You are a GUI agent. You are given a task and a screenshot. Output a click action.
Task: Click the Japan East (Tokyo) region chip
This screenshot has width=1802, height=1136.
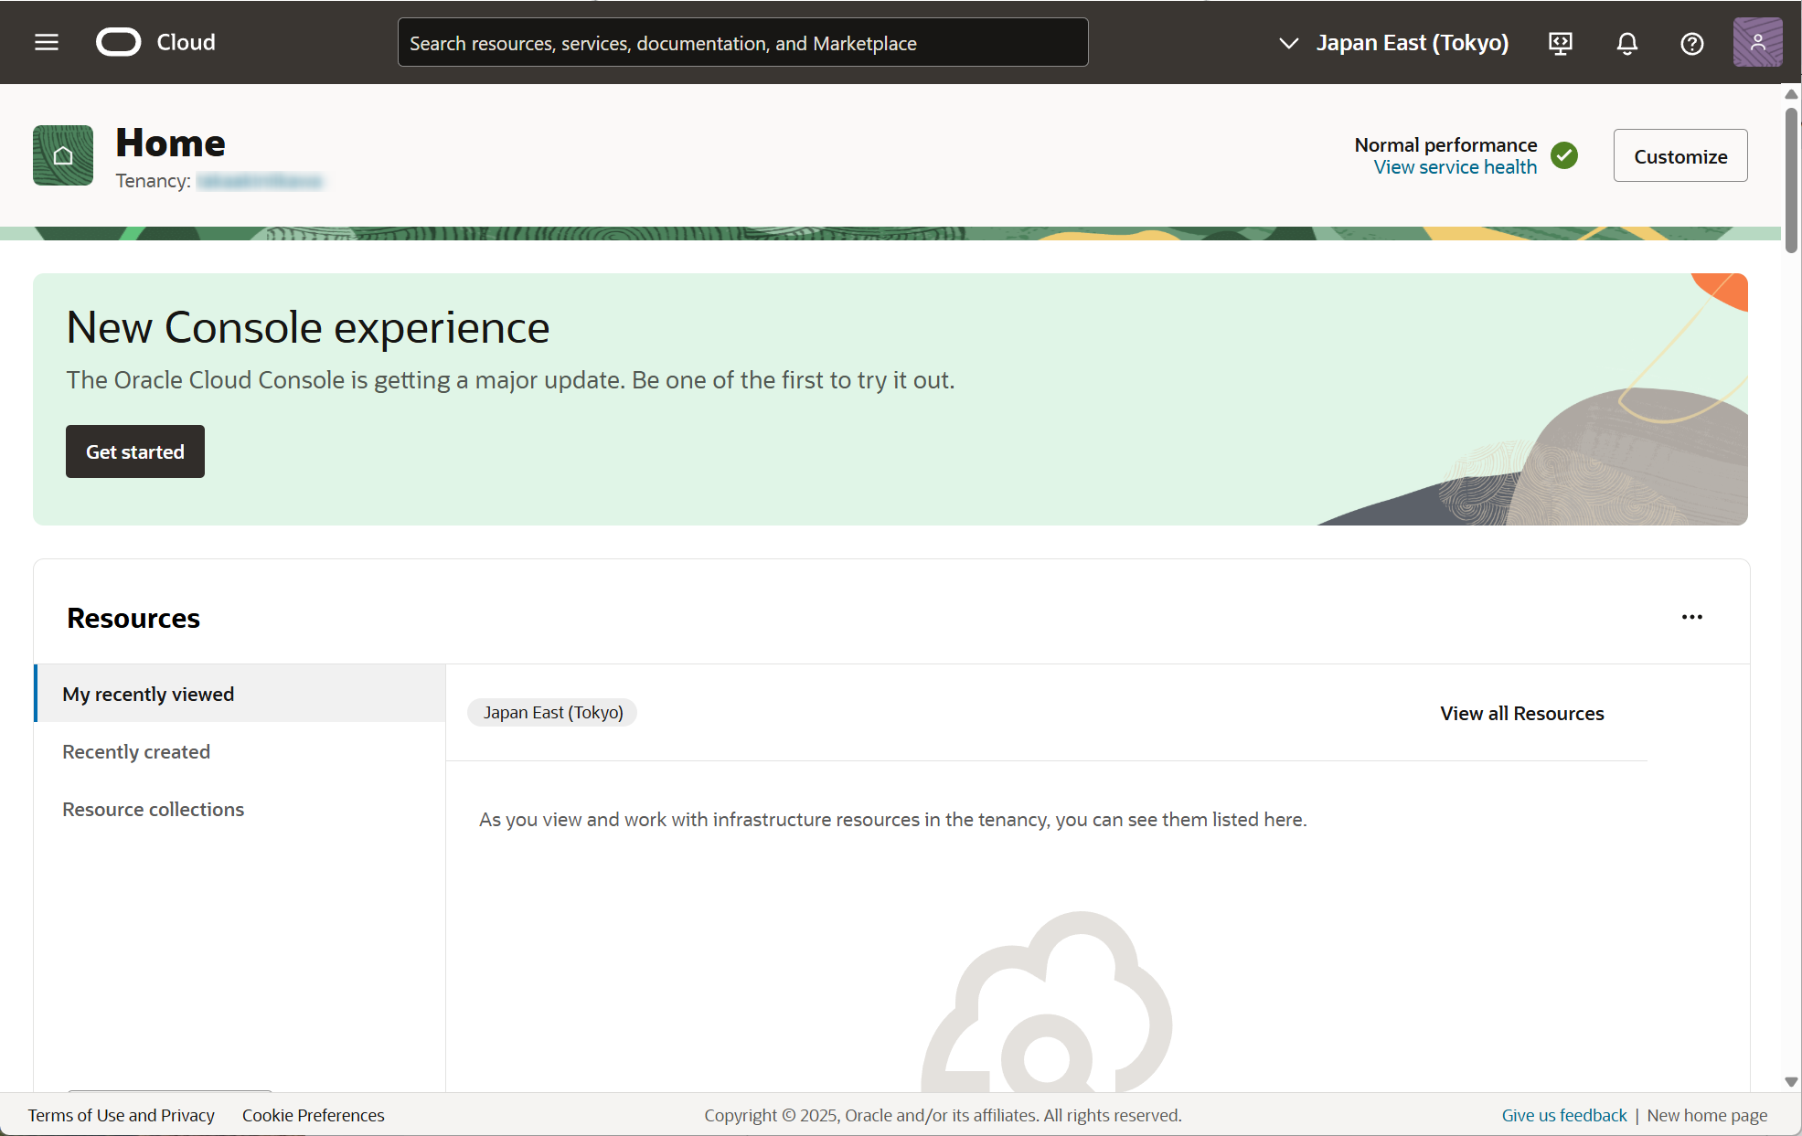(x=553, y=712)
